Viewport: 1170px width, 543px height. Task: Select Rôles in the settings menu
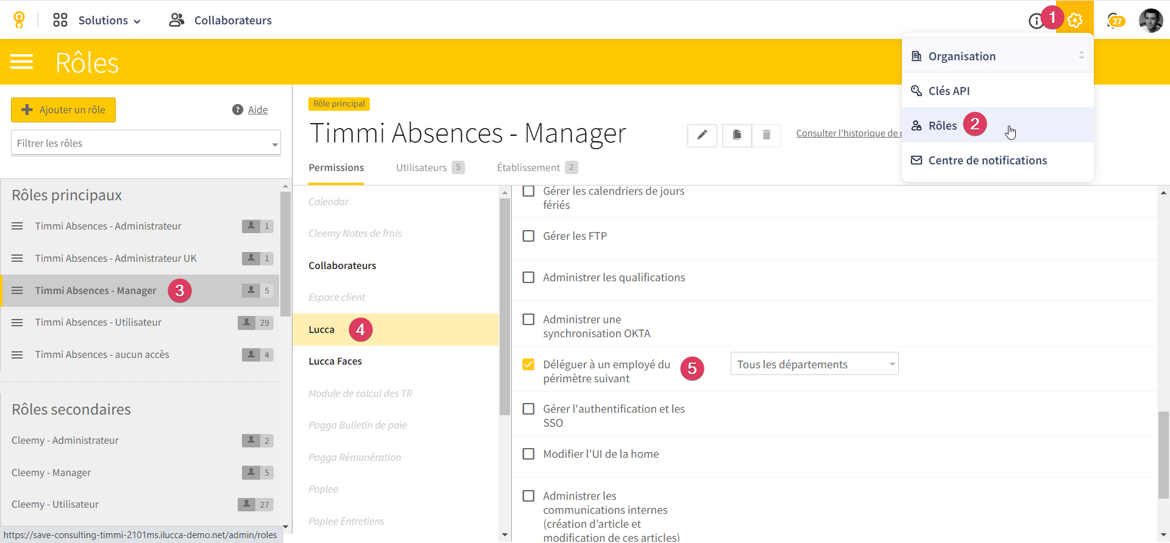coord(998,125)
